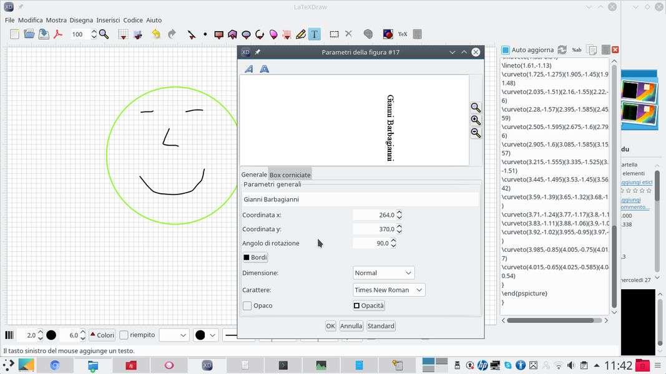Open the Dimensione dropdown showing Normal
This screenshot has width=666, height=374.
pos(383,273)
